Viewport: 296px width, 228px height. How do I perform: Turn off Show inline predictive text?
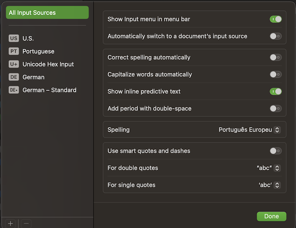pyautogui.click(x=275, y=92)
